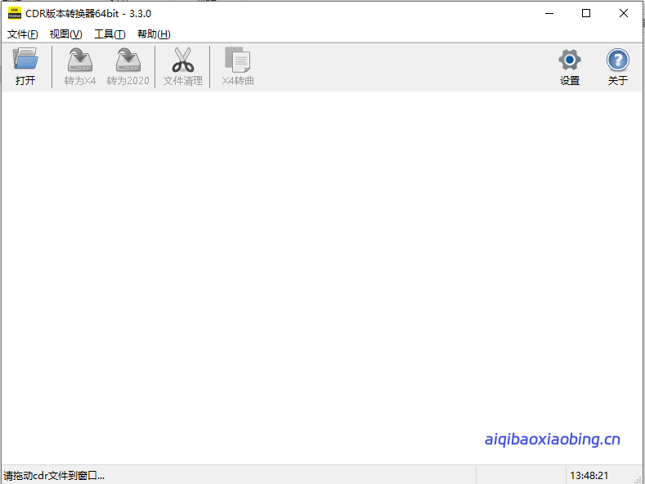Image resolution: width=645 pixels, height=484 pixels.
Task: Expand the 工具(T) menu
Action: tap(110, 34)
